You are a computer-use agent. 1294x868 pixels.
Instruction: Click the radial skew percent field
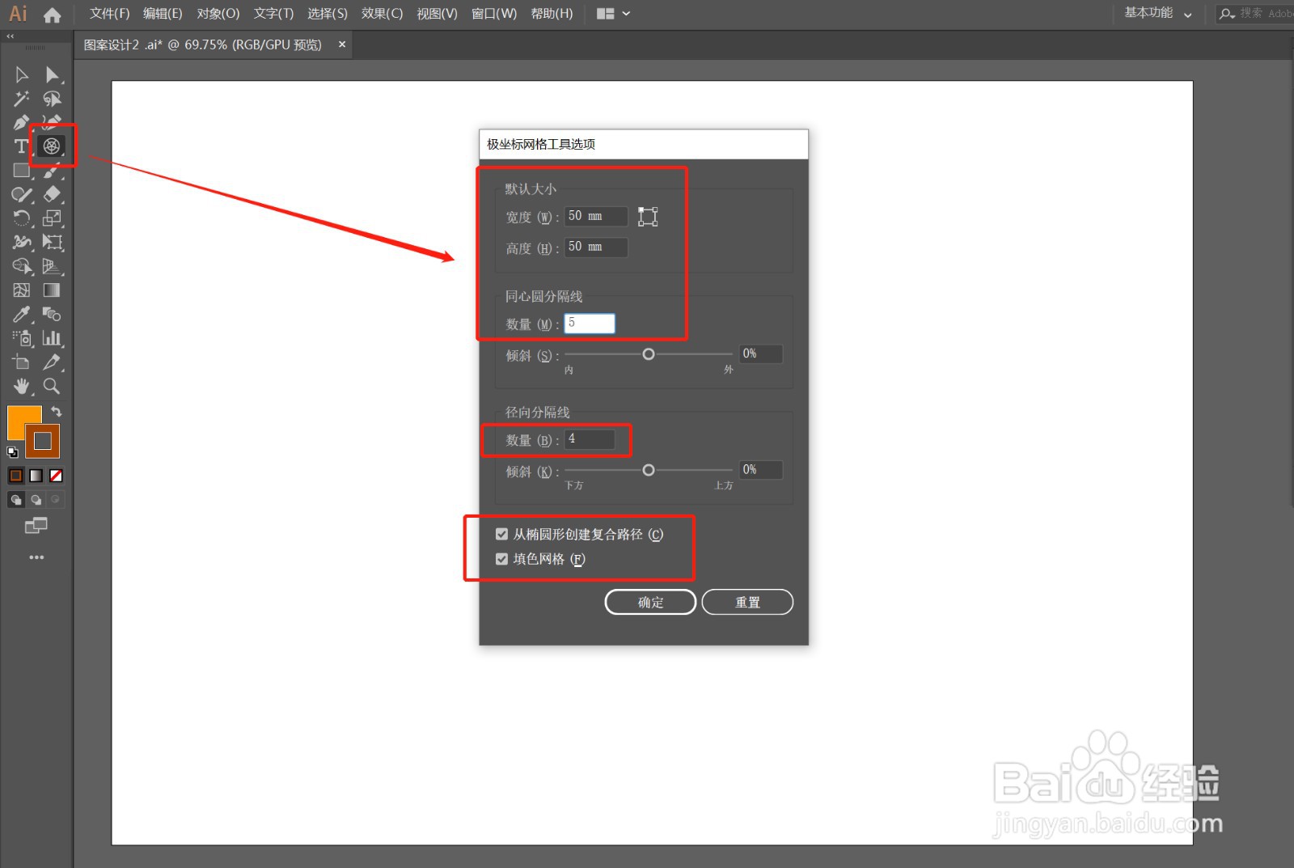(x=761, y=469)
